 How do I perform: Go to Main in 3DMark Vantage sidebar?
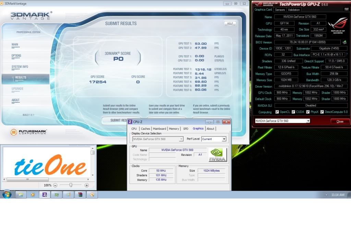pos(15,44)
